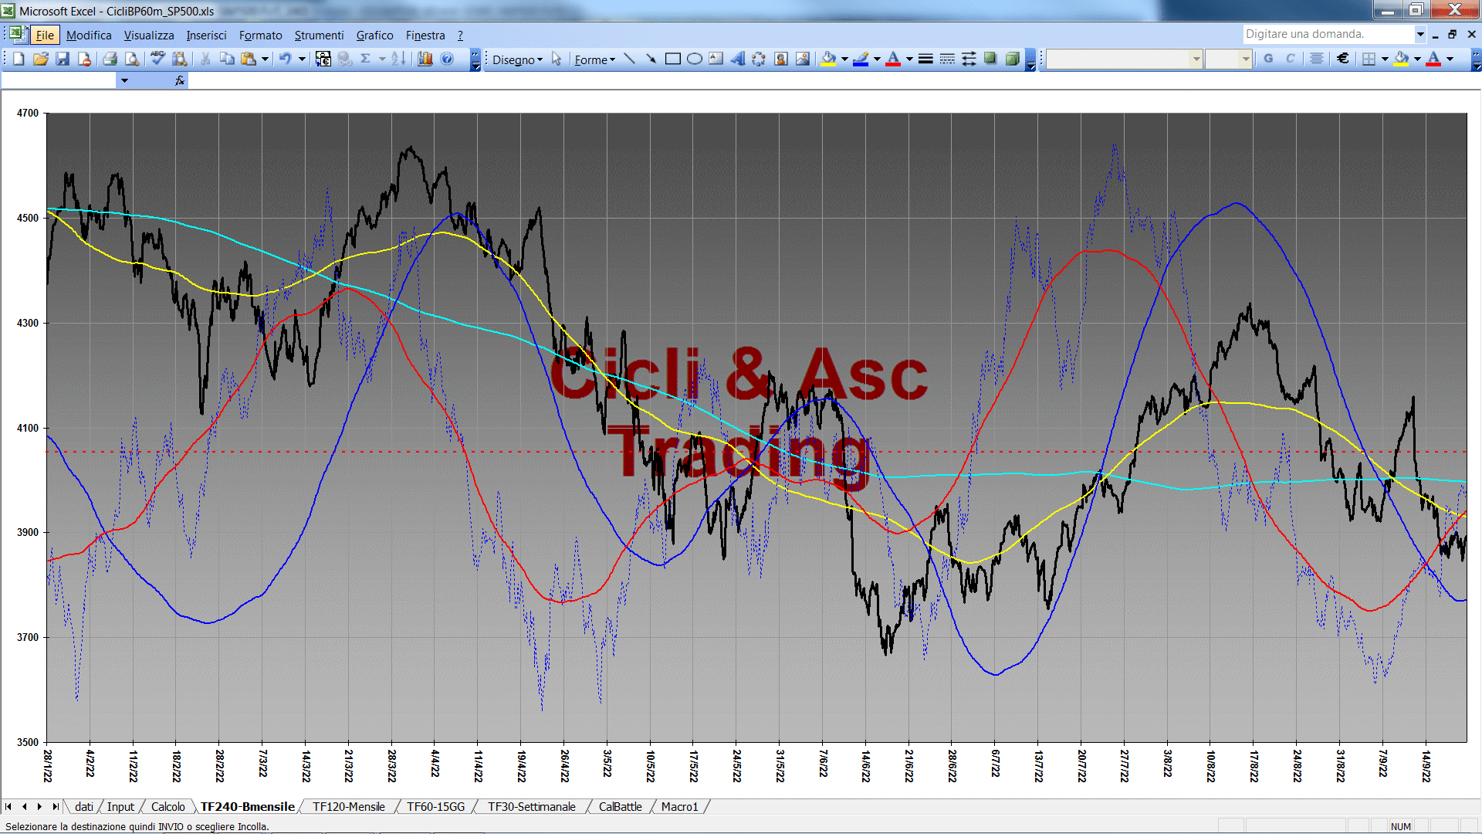The height and width of the screenshot is (834, 1482).
Task: Undo the last action
Action: click(x=286, y=59)
